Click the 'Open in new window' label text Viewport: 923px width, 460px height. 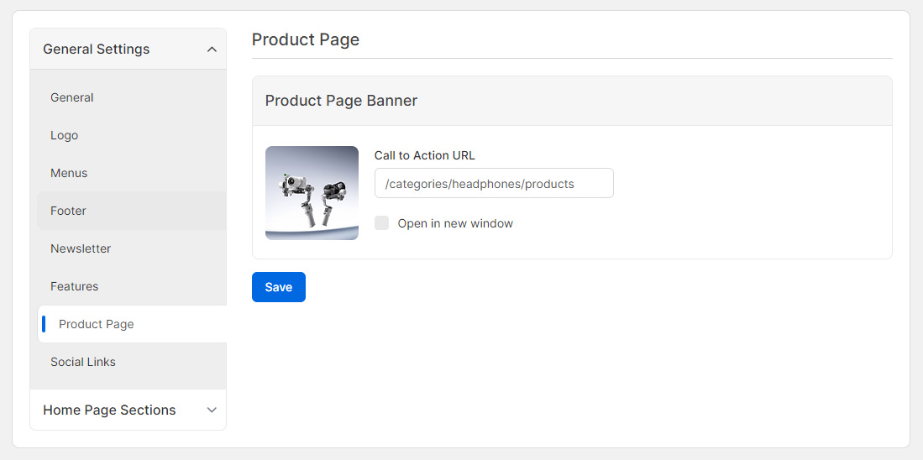point(455,223)
